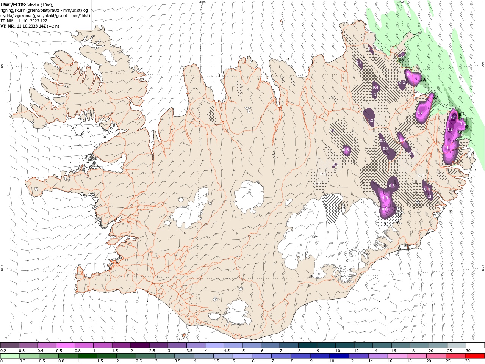This screenshot has height=364, width=485.
Task: Click the '1.1' snowfall value on the east coast
Action: pyautogui.click(x=446, y=148)
